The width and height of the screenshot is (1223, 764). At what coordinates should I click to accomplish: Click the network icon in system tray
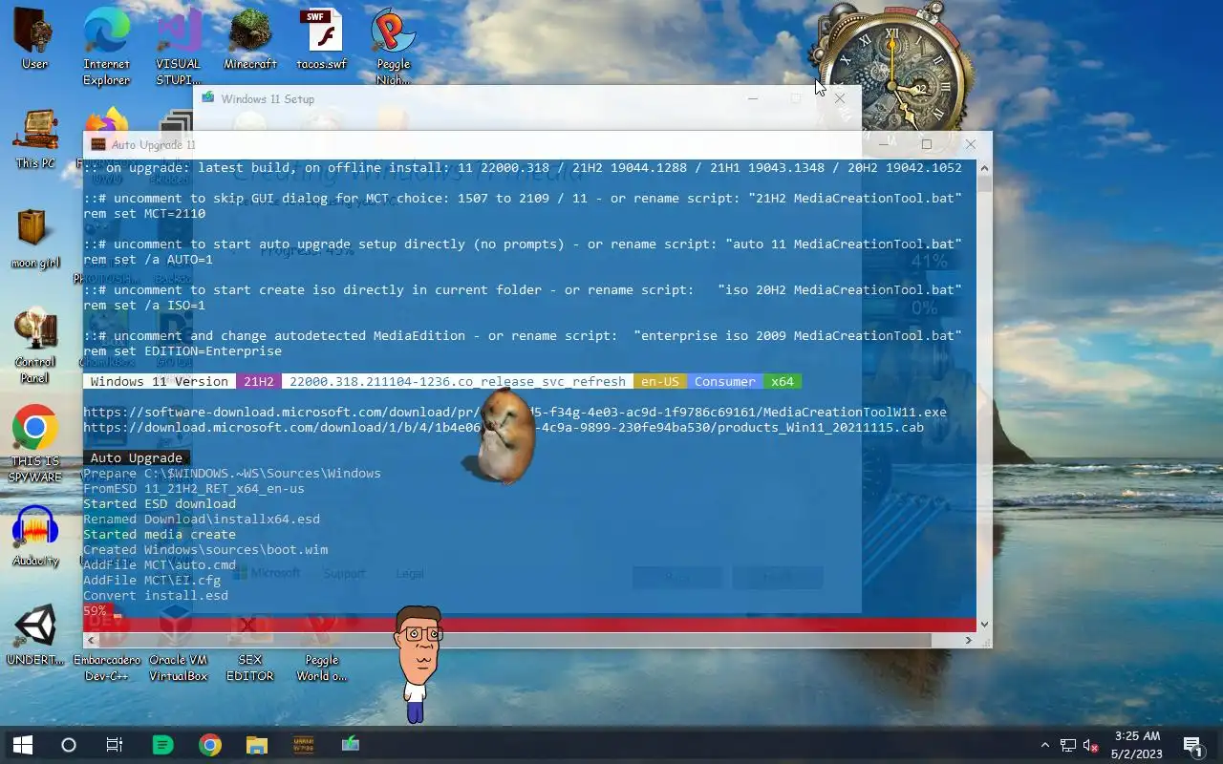click(x=1068, y=745)
